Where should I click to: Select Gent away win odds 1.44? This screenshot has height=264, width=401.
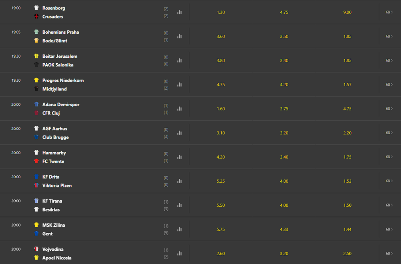347,229
